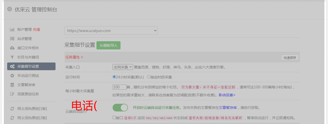Expand the 影响因素 link
Viewport: 328px width, 124px height.
pos(227,95)
